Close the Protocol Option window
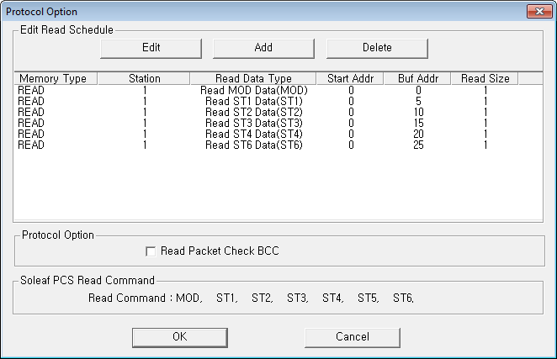The image size is (557, 359). point(539,12)
